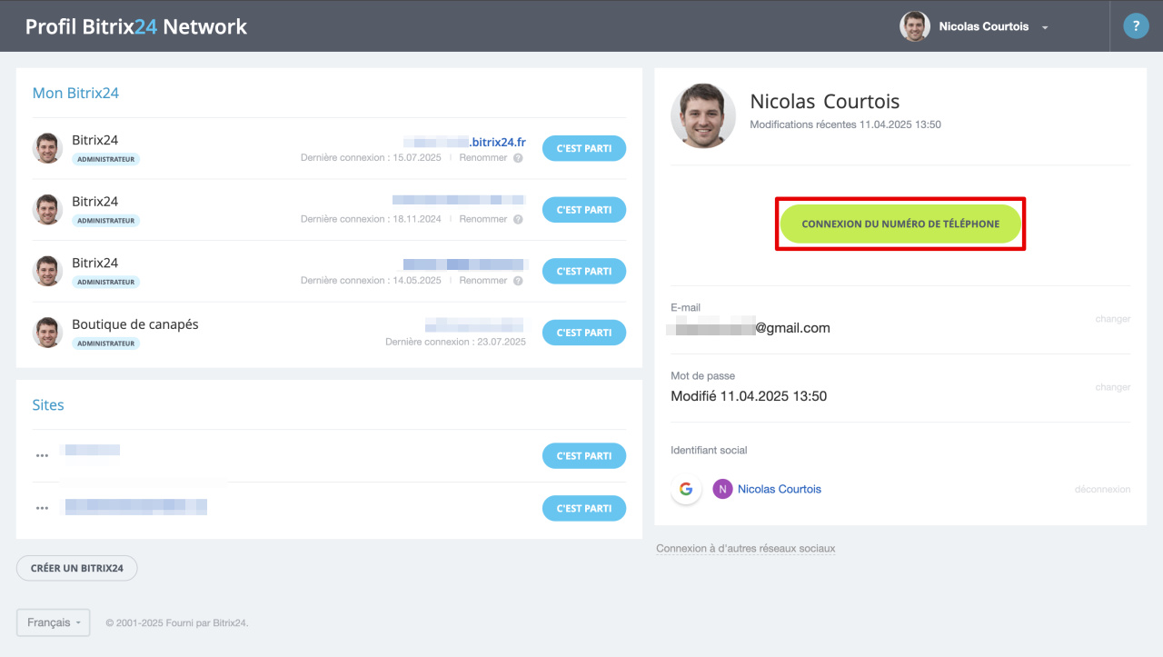Click changer next to E-mail
The height and width of the screenshot is (657, 1163).
tap(1112, 319)
